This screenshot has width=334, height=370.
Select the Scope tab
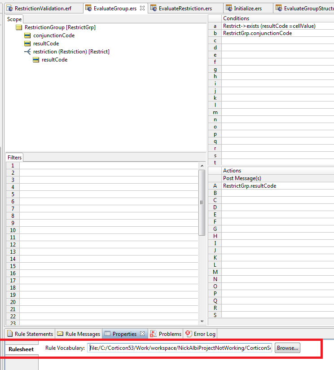click(x=14, y=19)
